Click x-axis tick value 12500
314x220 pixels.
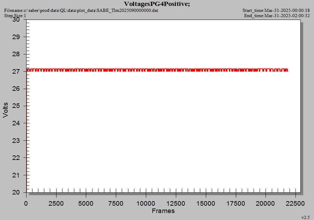tap(176, 204)
